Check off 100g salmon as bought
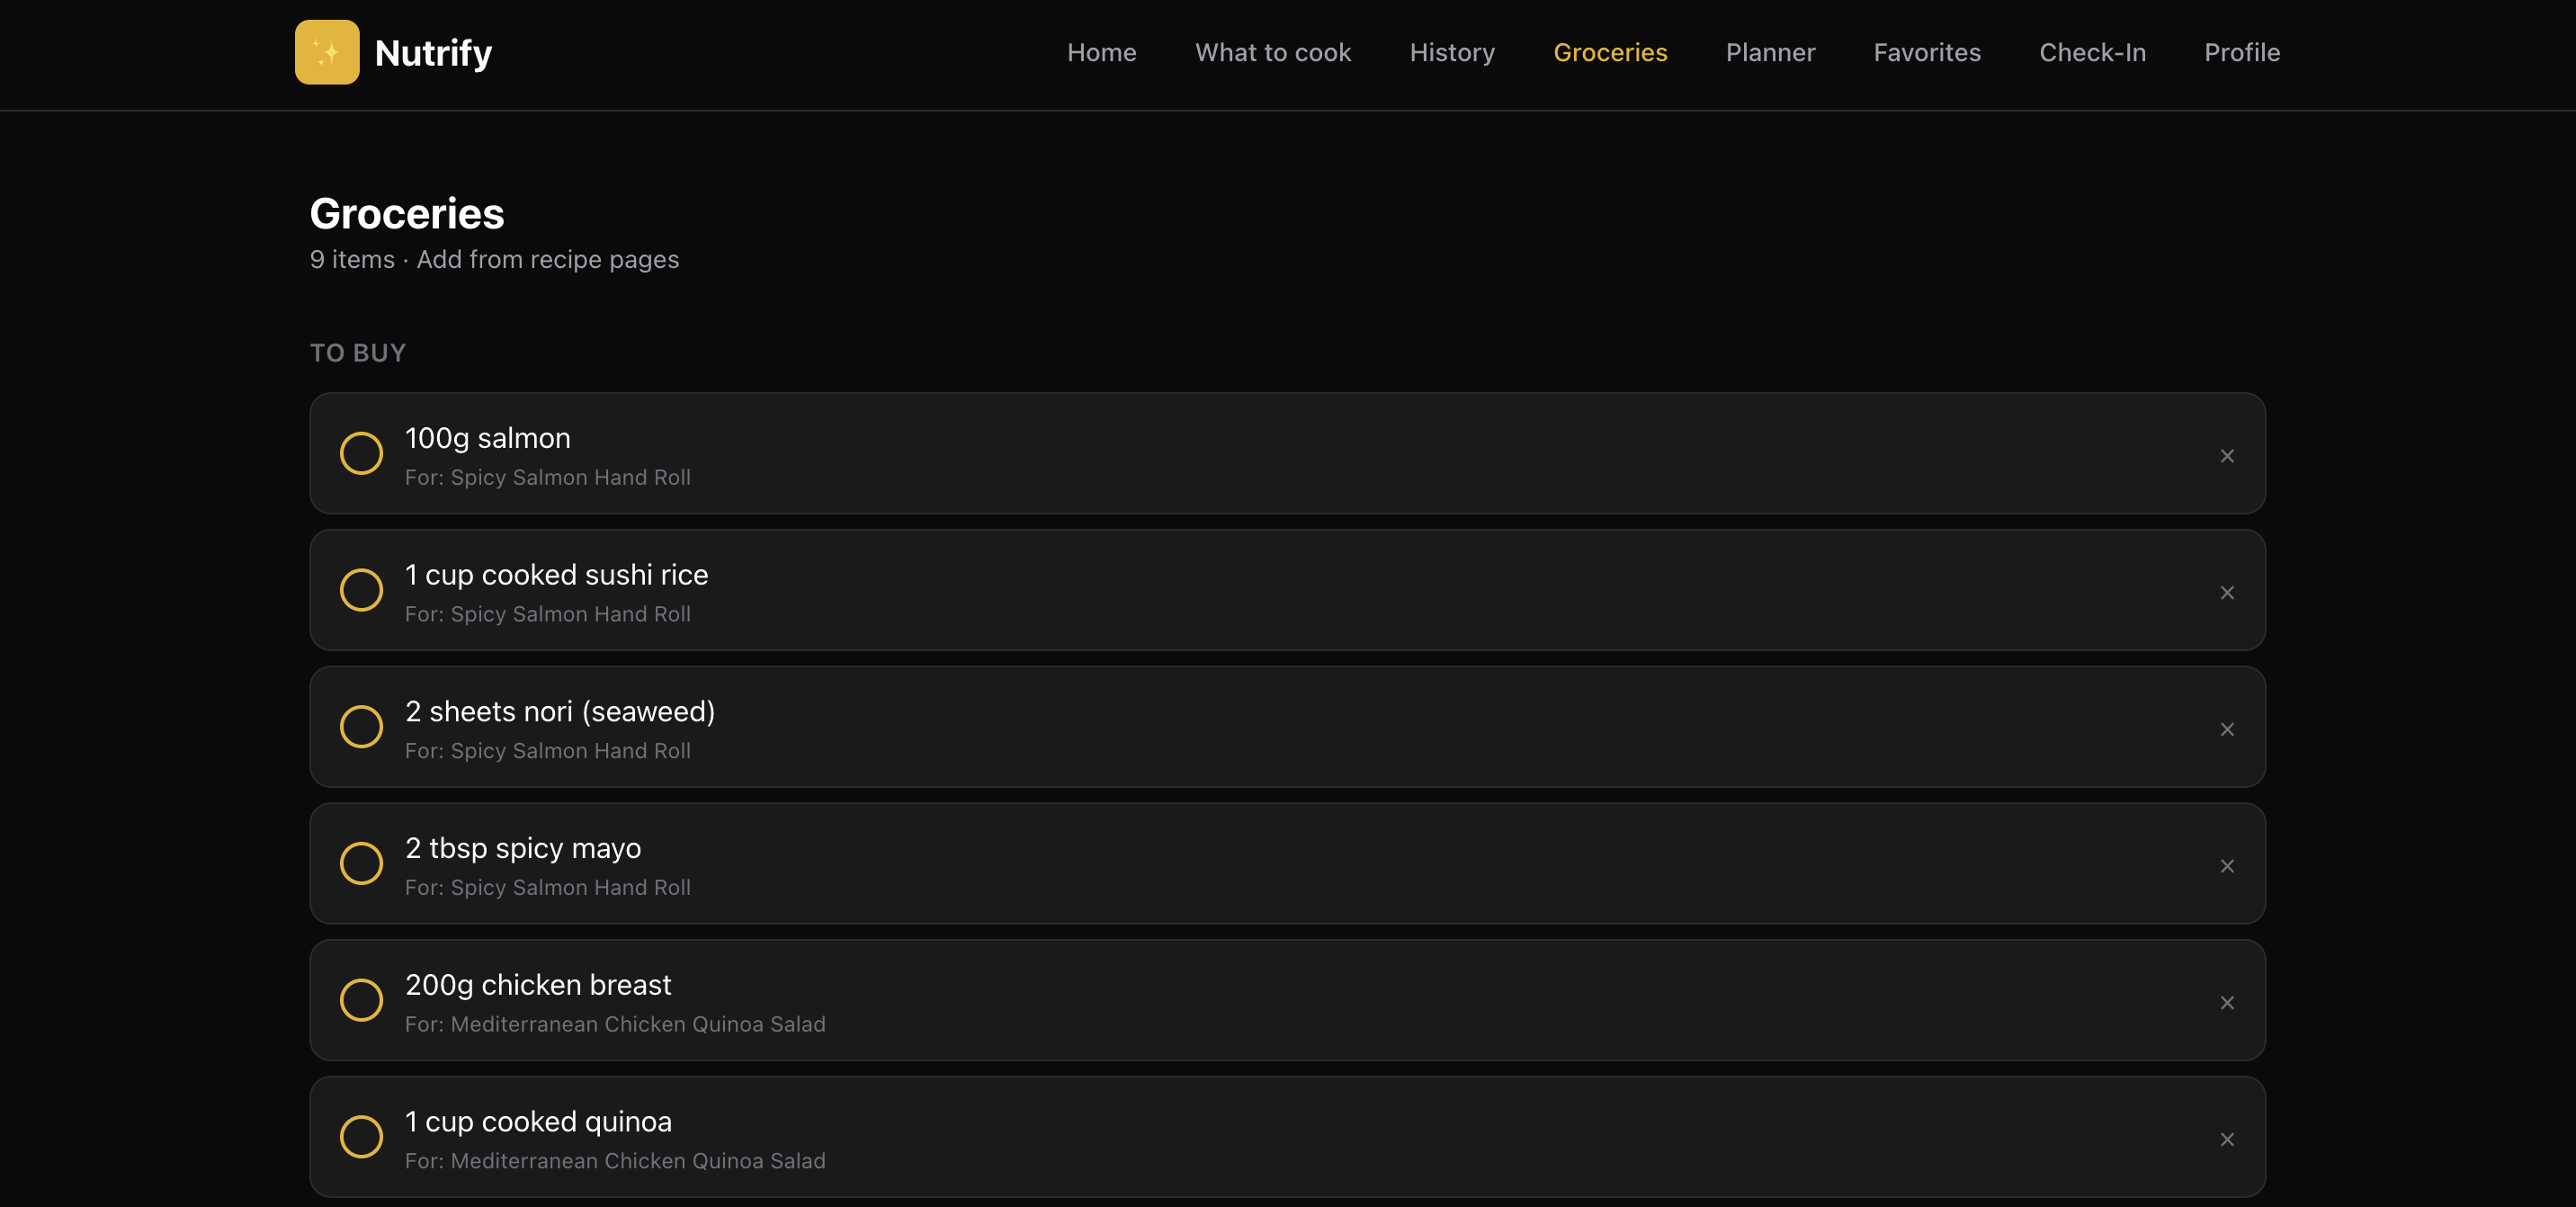This screenshot has height=1207, width=2576. pos(361,454)
